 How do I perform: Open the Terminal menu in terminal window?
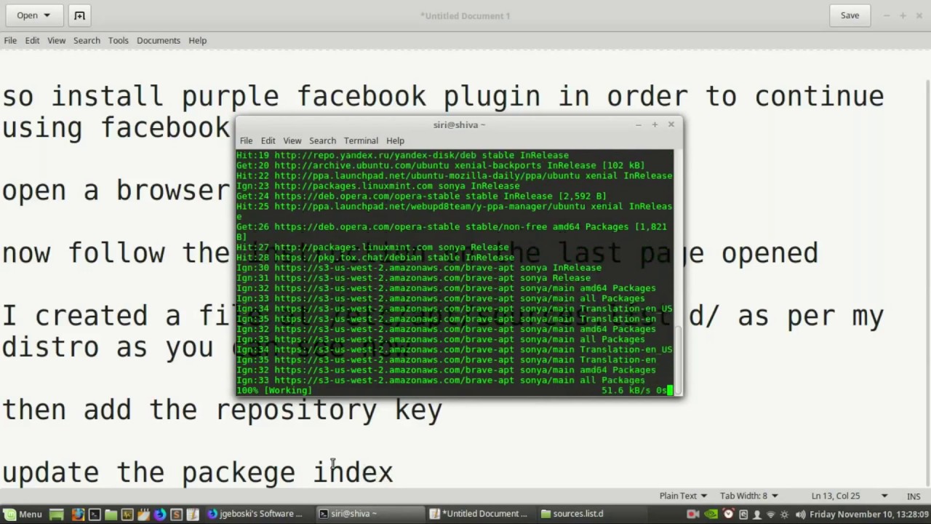(361, 140)
